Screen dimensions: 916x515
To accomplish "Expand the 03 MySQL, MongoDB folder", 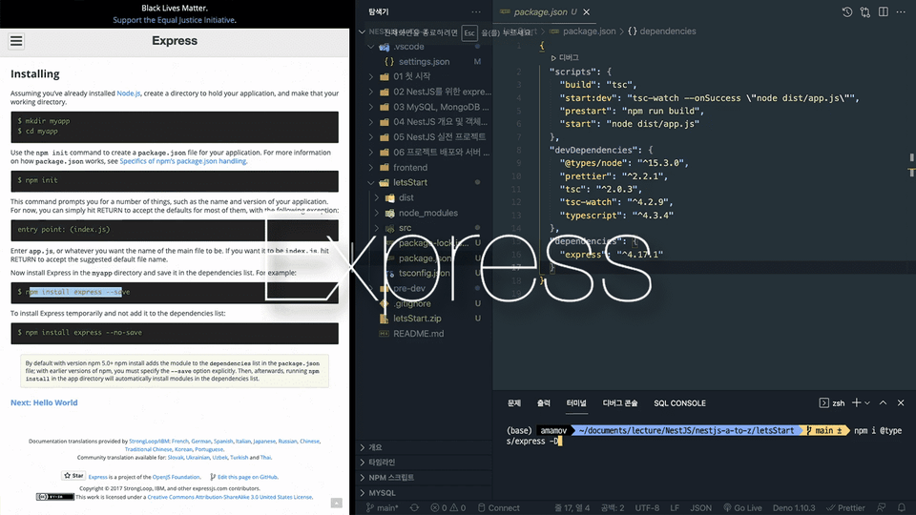I will 371,107.
